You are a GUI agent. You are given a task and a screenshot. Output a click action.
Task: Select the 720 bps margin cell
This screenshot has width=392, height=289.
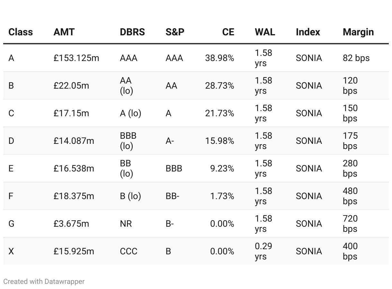point(350,224)
